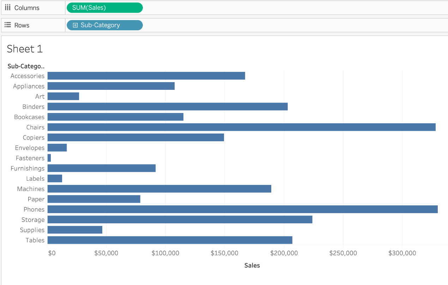Click the Envelopes row label
Screen dimensions: 448x285
(x=30, y=148)
